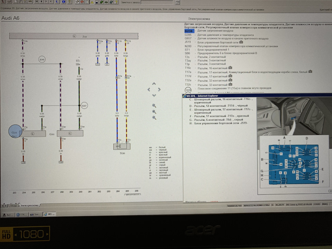Open camera icon next to T16c

[x=230, y=68]
